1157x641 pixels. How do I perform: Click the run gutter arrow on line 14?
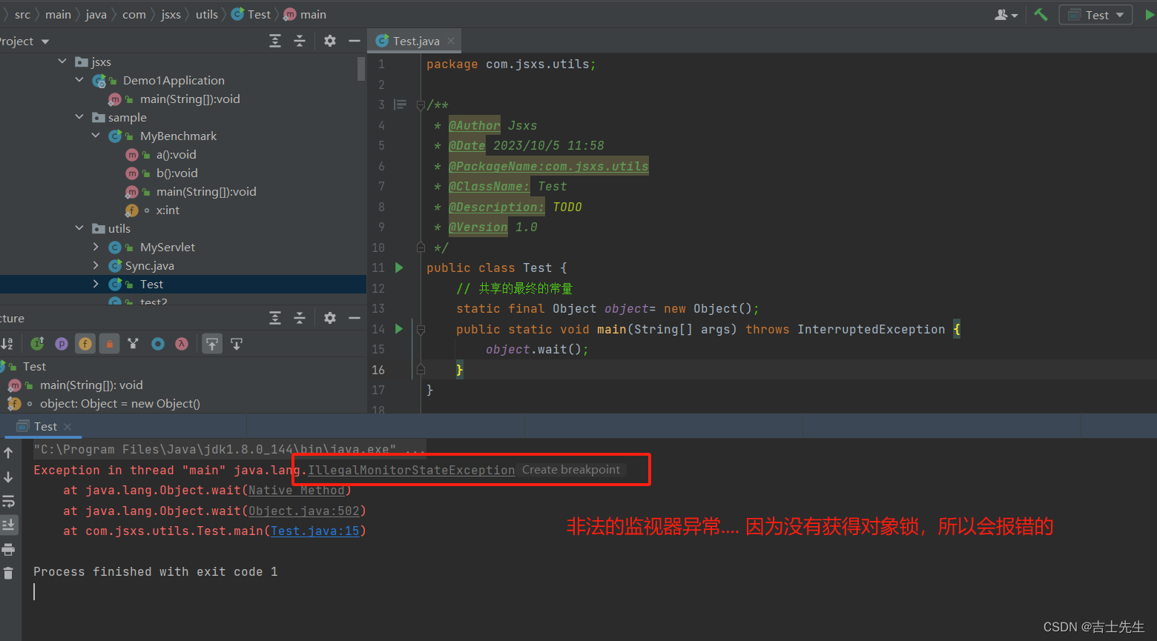(399, 328)
